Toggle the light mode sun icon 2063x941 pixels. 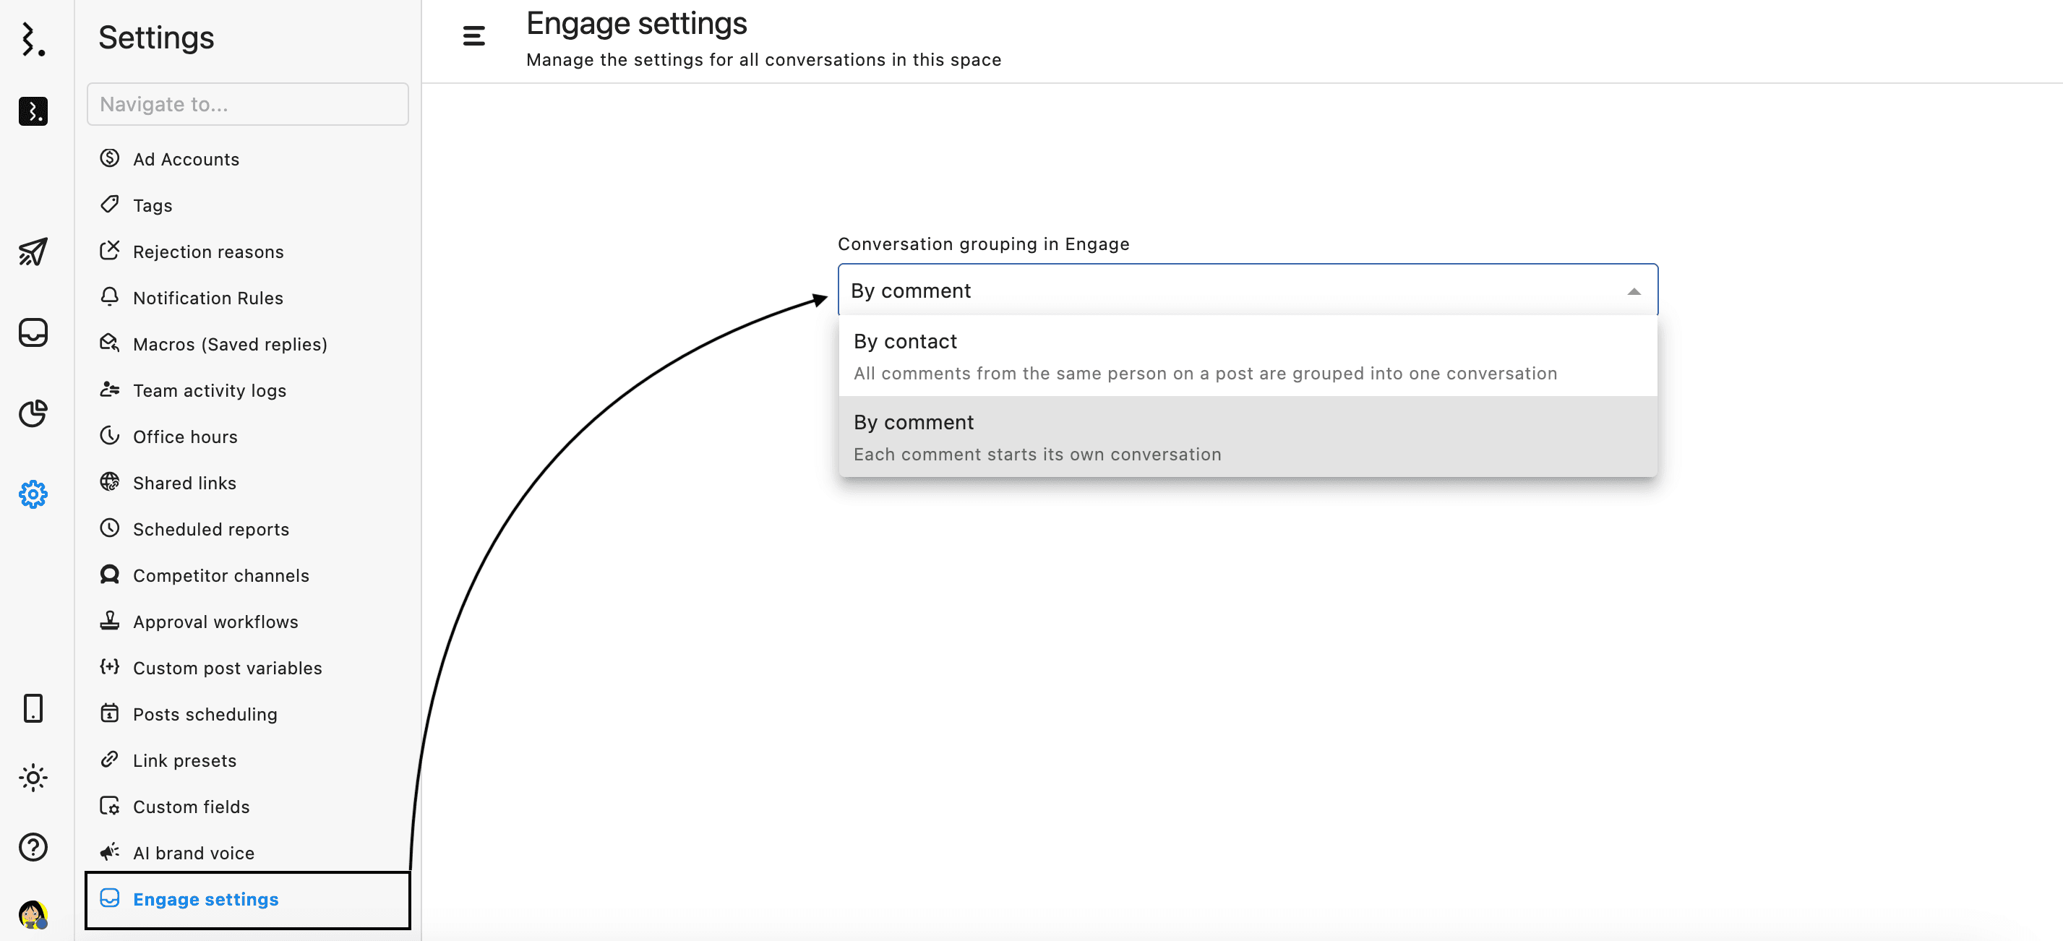(x=33, y=778)
